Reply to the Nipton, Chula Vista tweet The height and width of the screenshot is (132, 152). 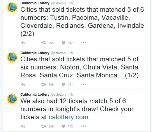[23, 84]
